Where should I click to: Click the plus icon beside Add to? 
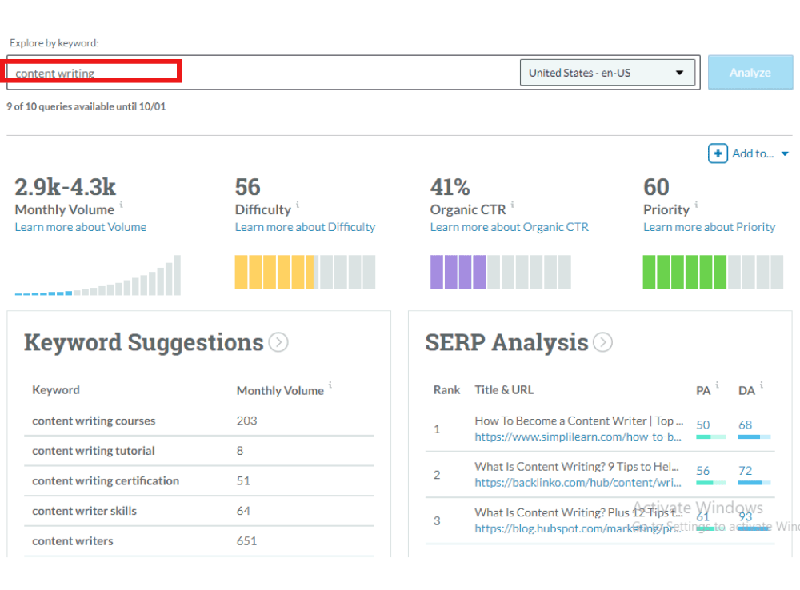[718, 153]
